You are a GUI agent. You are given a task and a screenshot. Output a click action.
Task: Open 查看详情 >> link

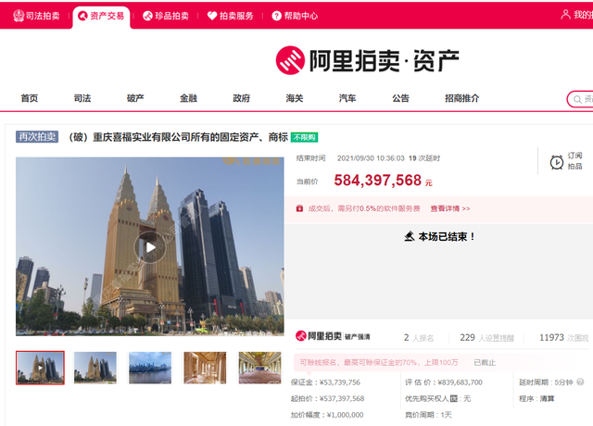pyautogui.click(x=450, y=208)
